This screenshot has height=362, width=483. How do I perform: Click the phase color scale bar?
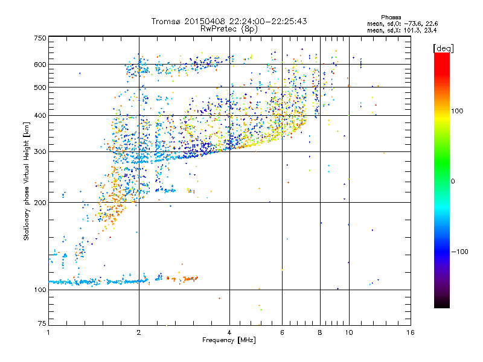pos(442,180)
